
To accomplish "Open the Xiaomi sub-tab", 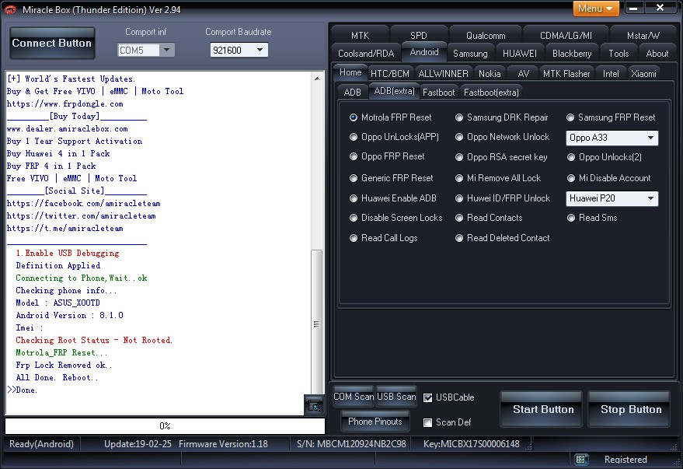I will [x=643, y=74].
